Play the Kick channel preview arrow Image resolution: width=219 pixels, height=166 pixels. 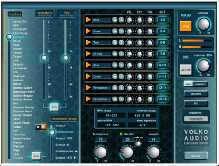pos(88,20)
